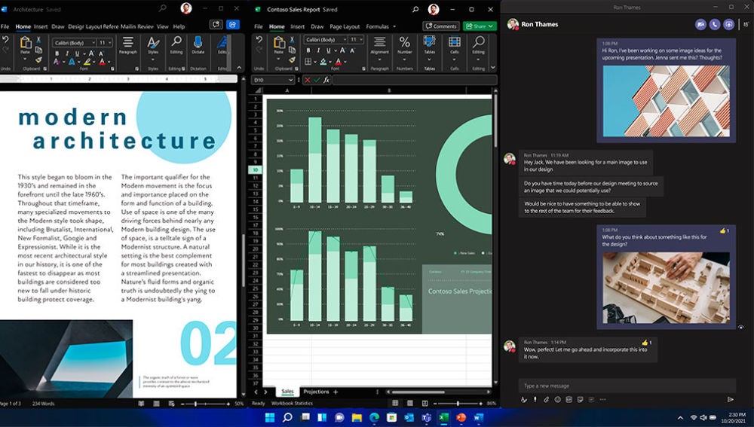Switch Excel to Normal grid view
This screenshot has height=427, width=754.
click(x=395, y=403)
